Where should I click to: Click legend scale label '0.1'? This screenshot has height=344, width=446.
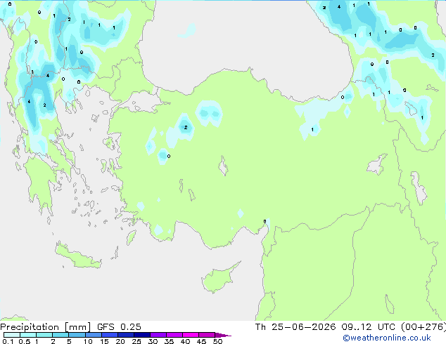[x=8, y=341]
